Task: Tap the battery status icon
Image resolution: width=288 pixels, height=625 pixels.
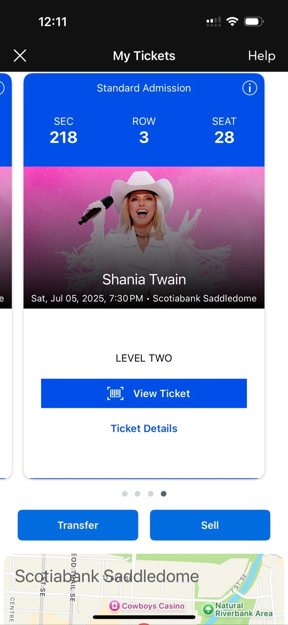Action: [254, 21]
